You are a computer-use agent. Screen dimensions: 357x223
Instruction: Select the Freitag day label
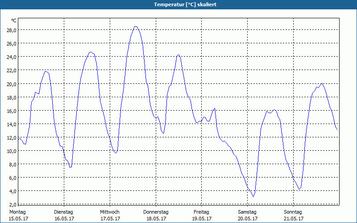pyautogui.click(x=202, y=212)
